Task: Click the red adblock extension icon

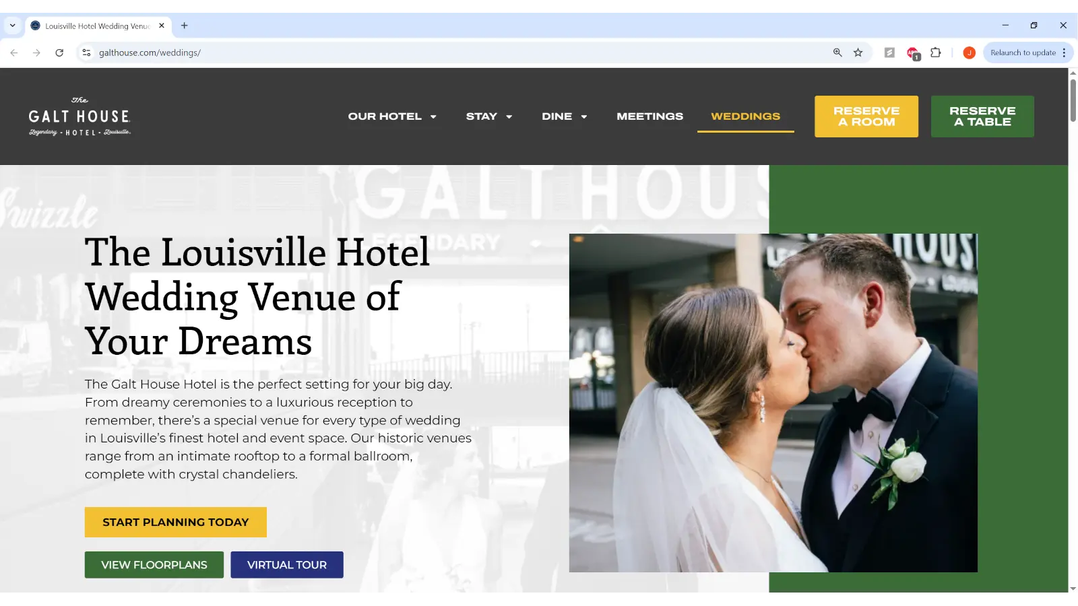Action: tap(913, 53)
